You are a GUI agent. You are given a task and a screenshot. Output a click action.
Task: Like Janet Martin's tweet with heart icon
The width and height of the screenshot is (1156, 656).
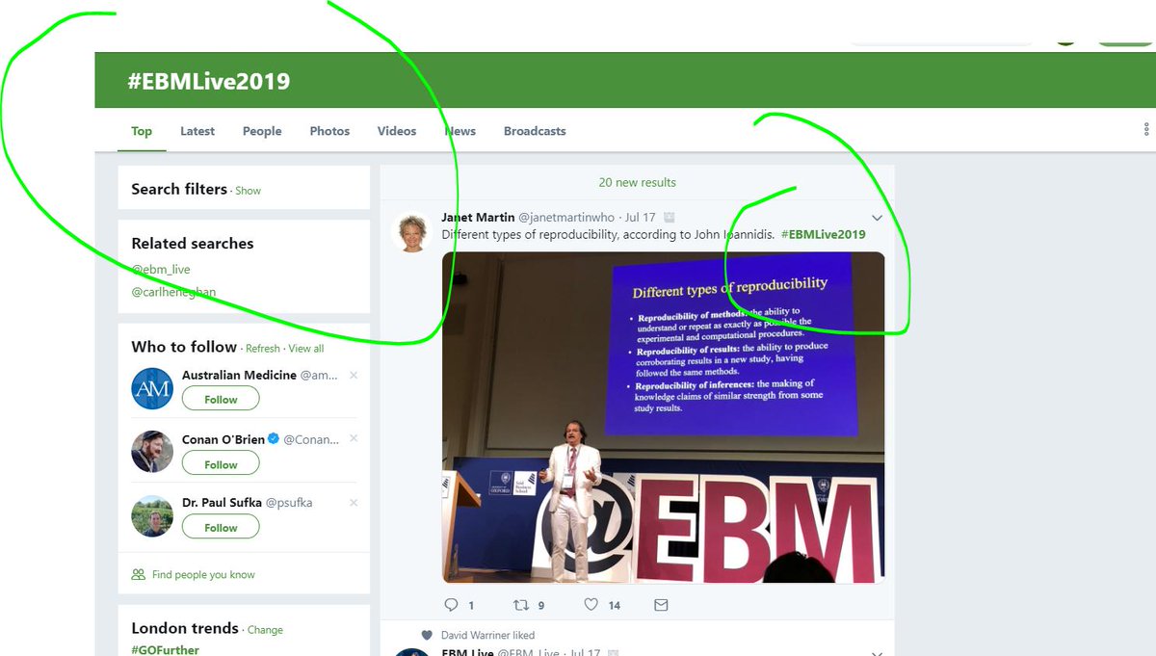pos(591,605)
